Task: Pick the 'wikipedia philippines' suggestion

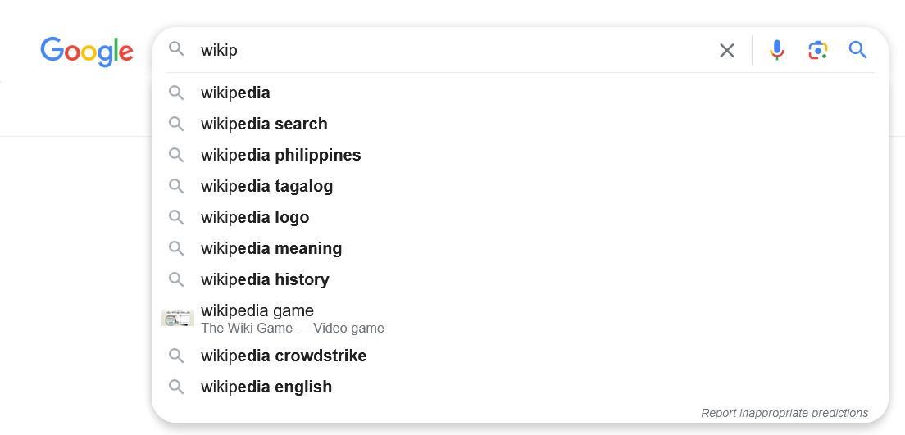Action: pyautogui.click(x=280, y=155)
